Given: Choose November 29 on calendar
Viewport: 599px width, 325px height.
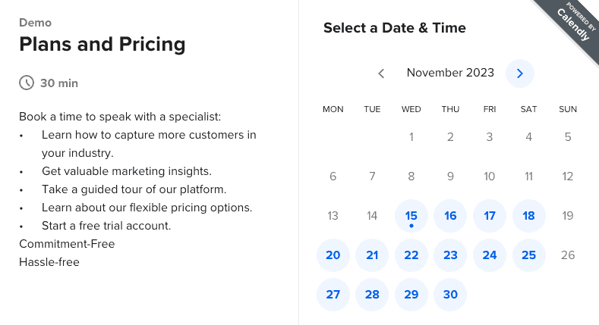Looking at the screenshot, I should (411, 294).
